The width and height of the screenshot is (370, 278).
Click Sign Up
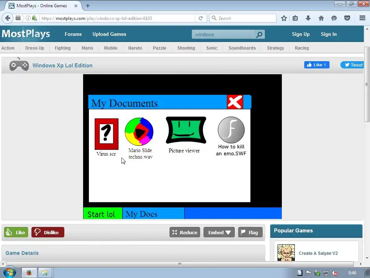coord(301,34)
